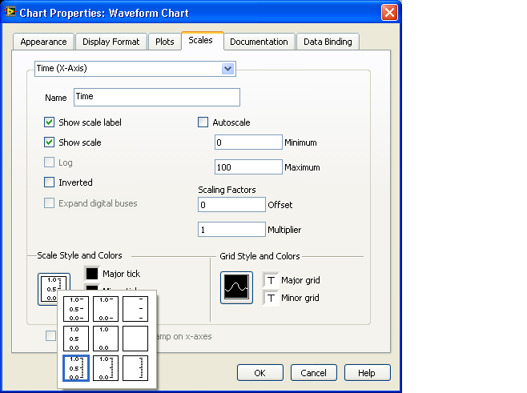Screen dimensions: 527x393
Task: Click the Major tick color swatch
Action: point(92,274)
